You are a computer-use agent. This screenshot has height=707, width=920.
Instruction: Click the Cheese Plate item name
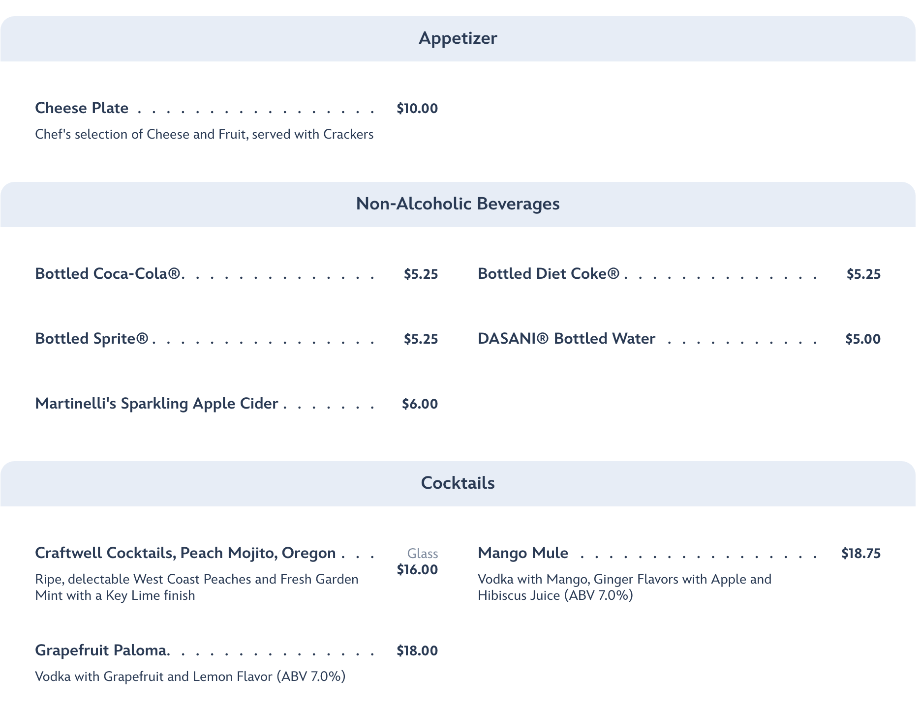click(82, 108)
